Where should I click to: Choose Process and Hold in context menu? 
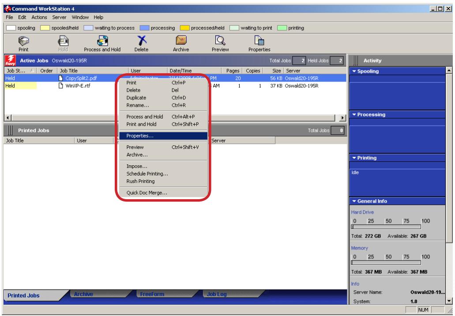click(x=163, y=116)
